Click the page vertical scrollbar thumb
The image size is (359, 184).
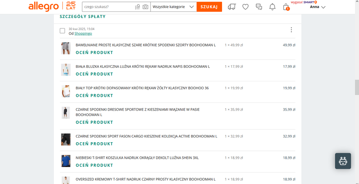(x=356, y=87)
